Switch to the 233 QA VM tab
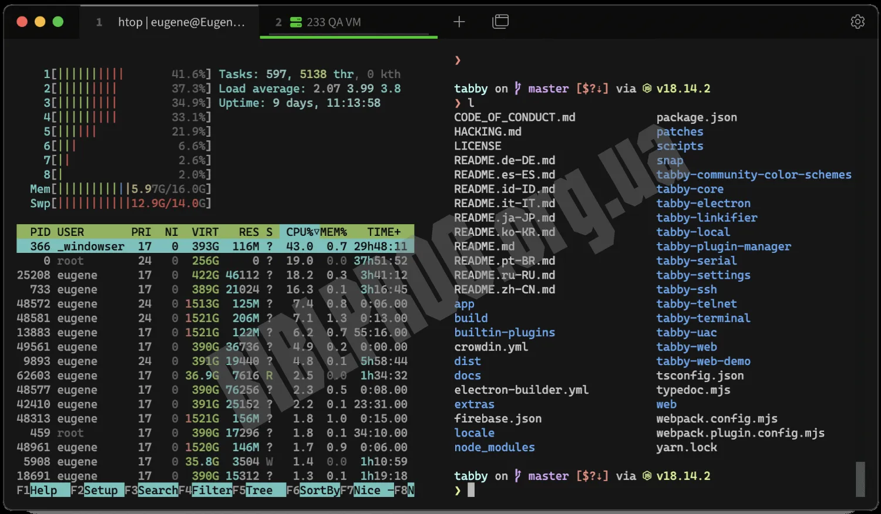The height and width of the screenshot is (514, 881). [348, 22]
